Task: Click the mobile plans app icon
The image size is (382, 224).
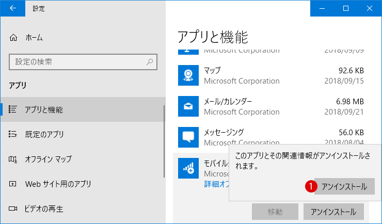Action: [x=188, y=168]
